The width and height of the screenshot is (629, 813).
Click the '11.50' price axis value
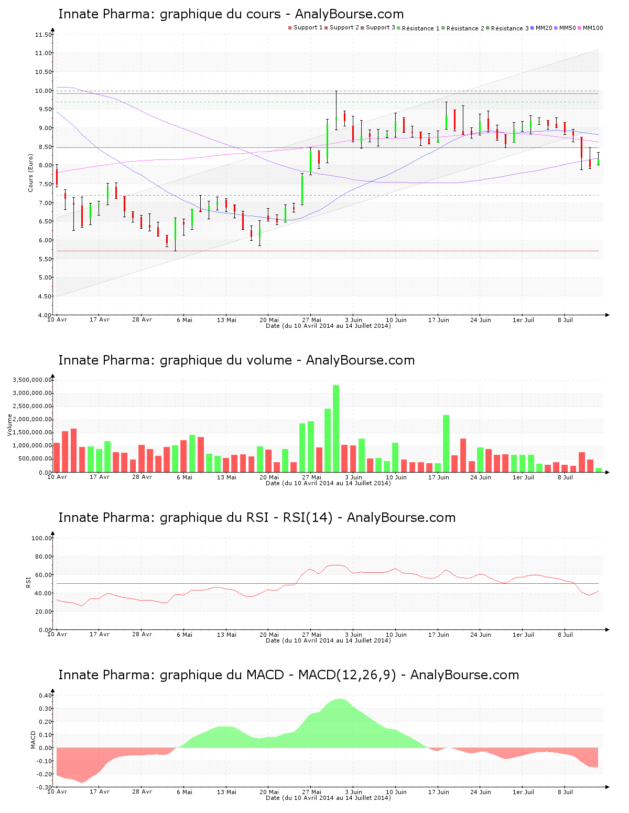(x=43, y=35)
